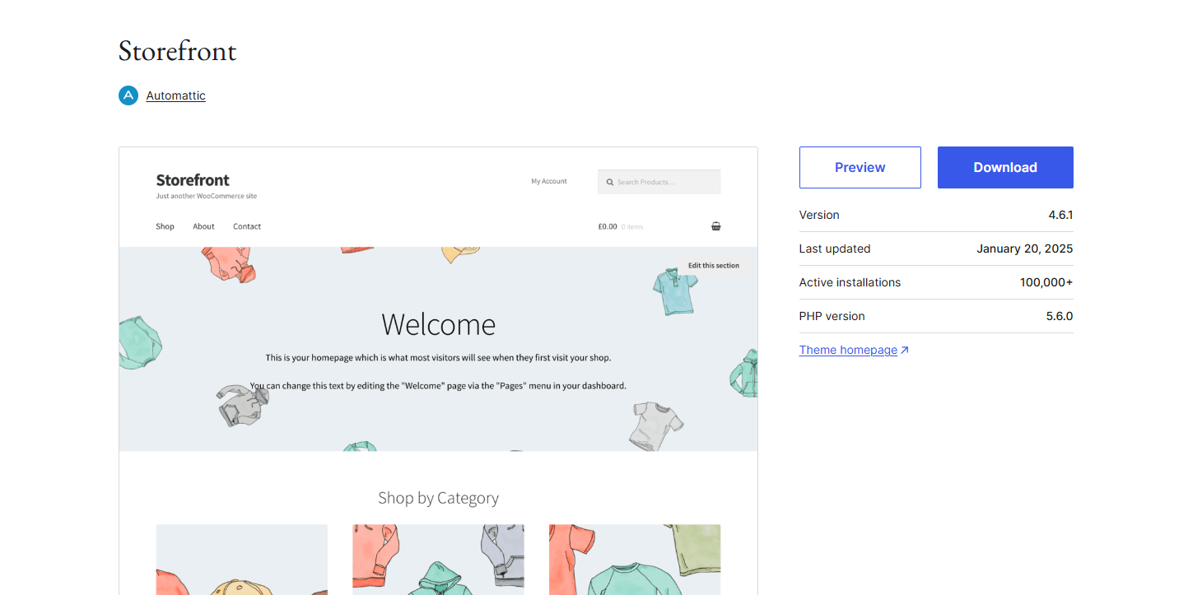Click the Active installations label

pos(850,282)
